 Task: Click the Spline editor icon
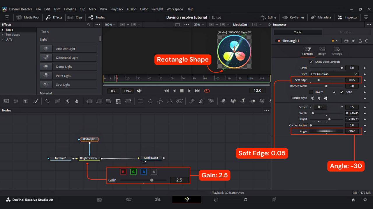point(263,17)
